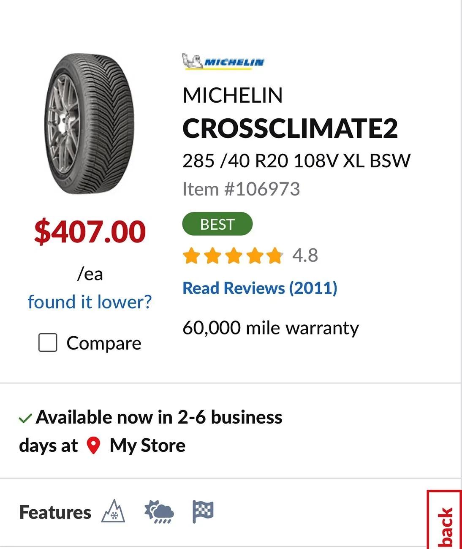Open the CrossClimate2 tire product image
The image size is (462, 549).
89,124
